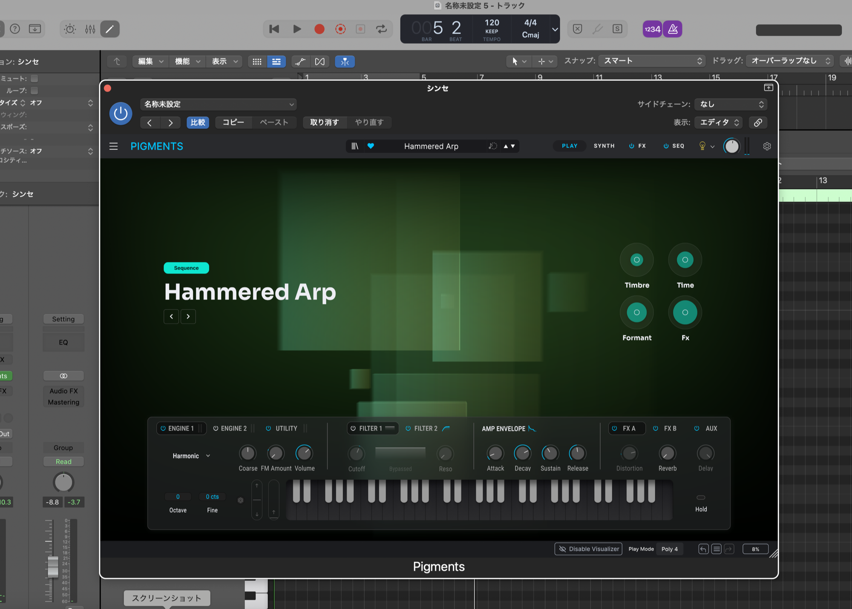Click the 比較 compare button
This screenshot has height=609, width=852.
click(x=198, y=123)
